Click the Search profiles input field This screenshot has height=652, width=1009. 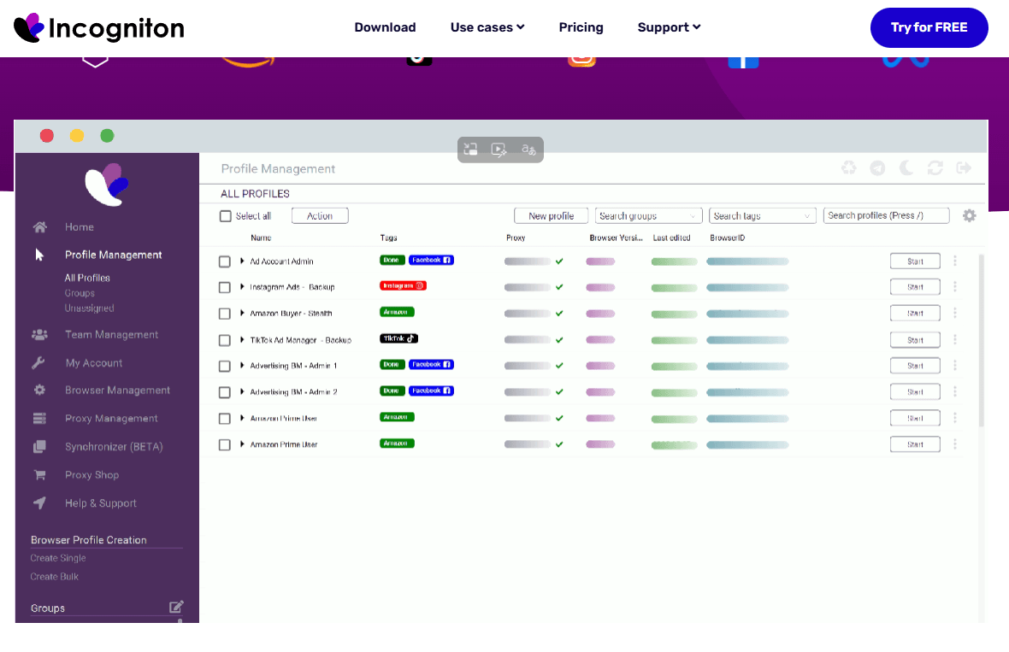pos(885,216)
